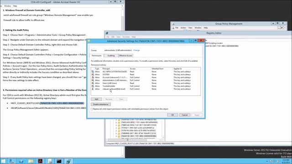Click the Change owner link

[x=136, y=50]
